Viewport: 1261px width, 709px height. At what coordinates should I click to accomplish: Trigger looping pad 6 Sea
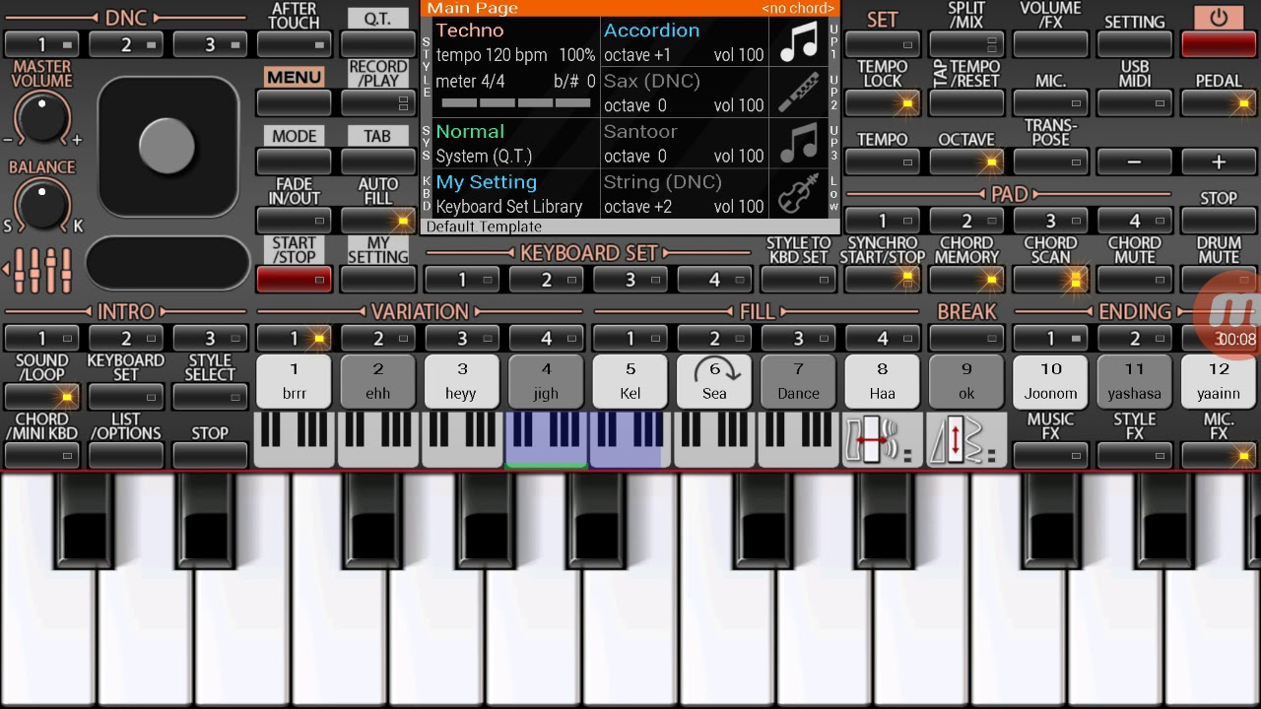(x=714, y=381)
